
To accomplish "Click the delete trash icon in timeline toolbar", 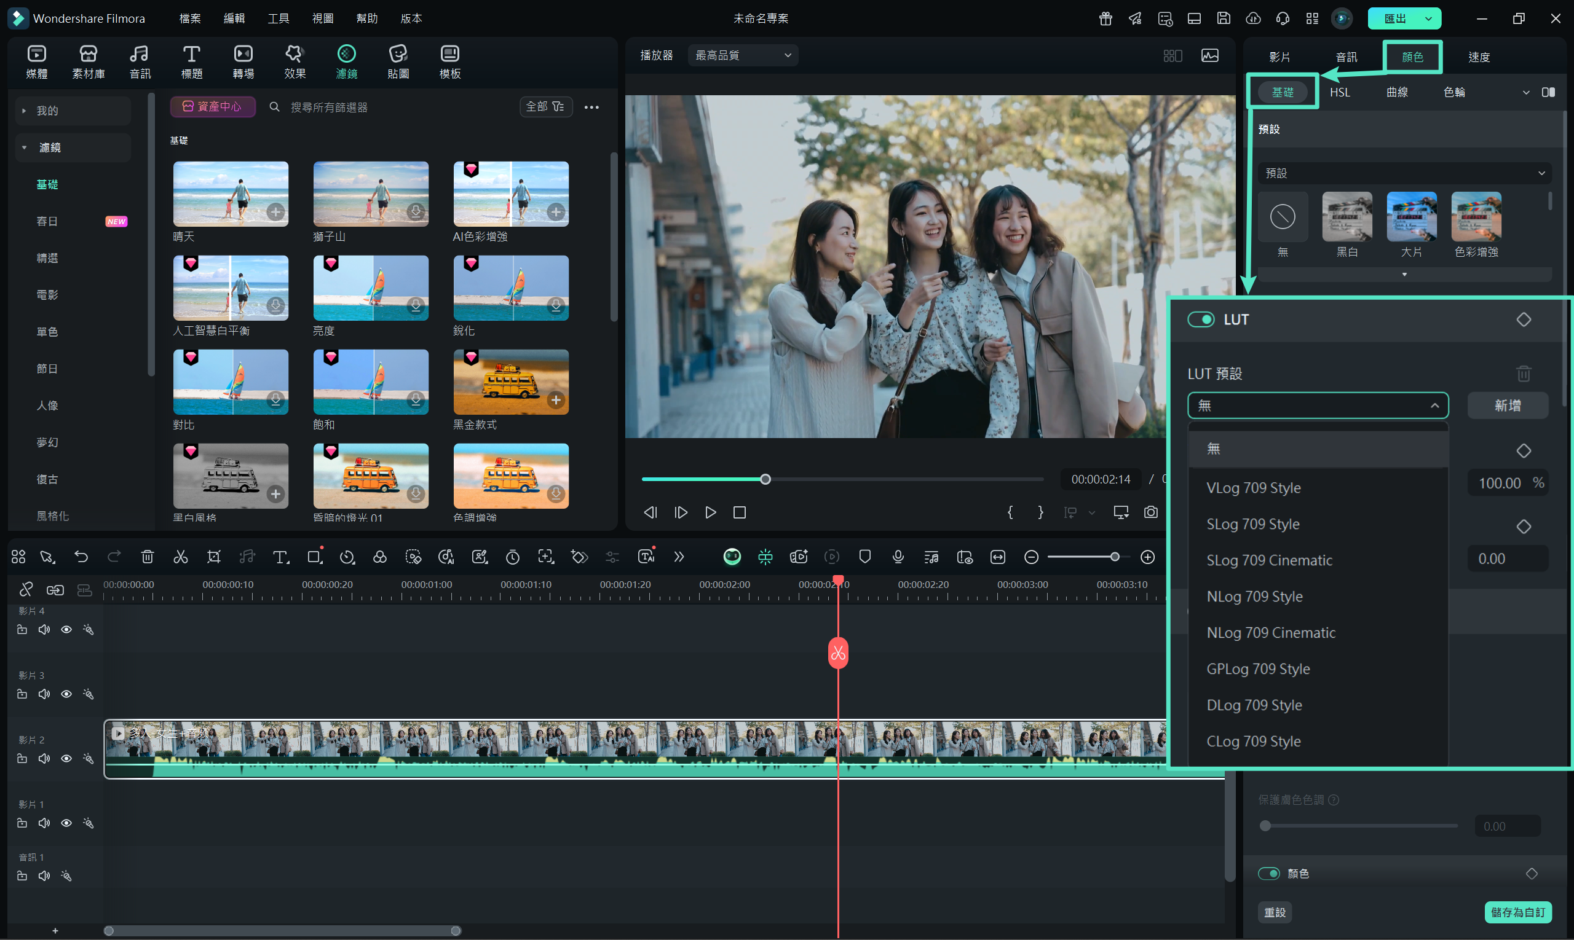I will pyautogui.click(x=147, y=557).
